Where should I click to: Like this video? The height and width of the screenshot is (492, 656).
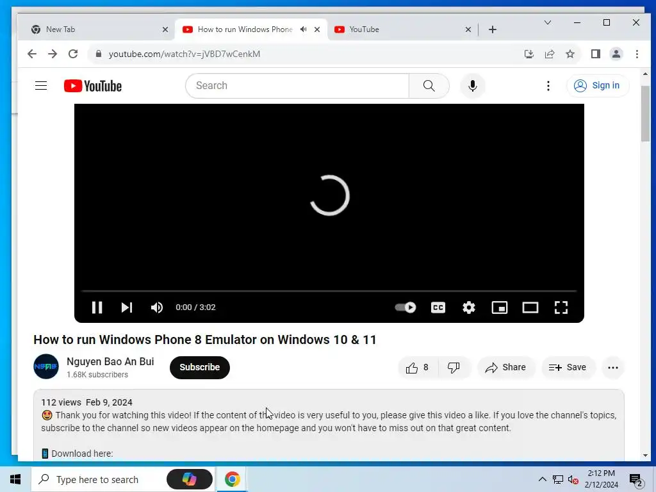417,367
